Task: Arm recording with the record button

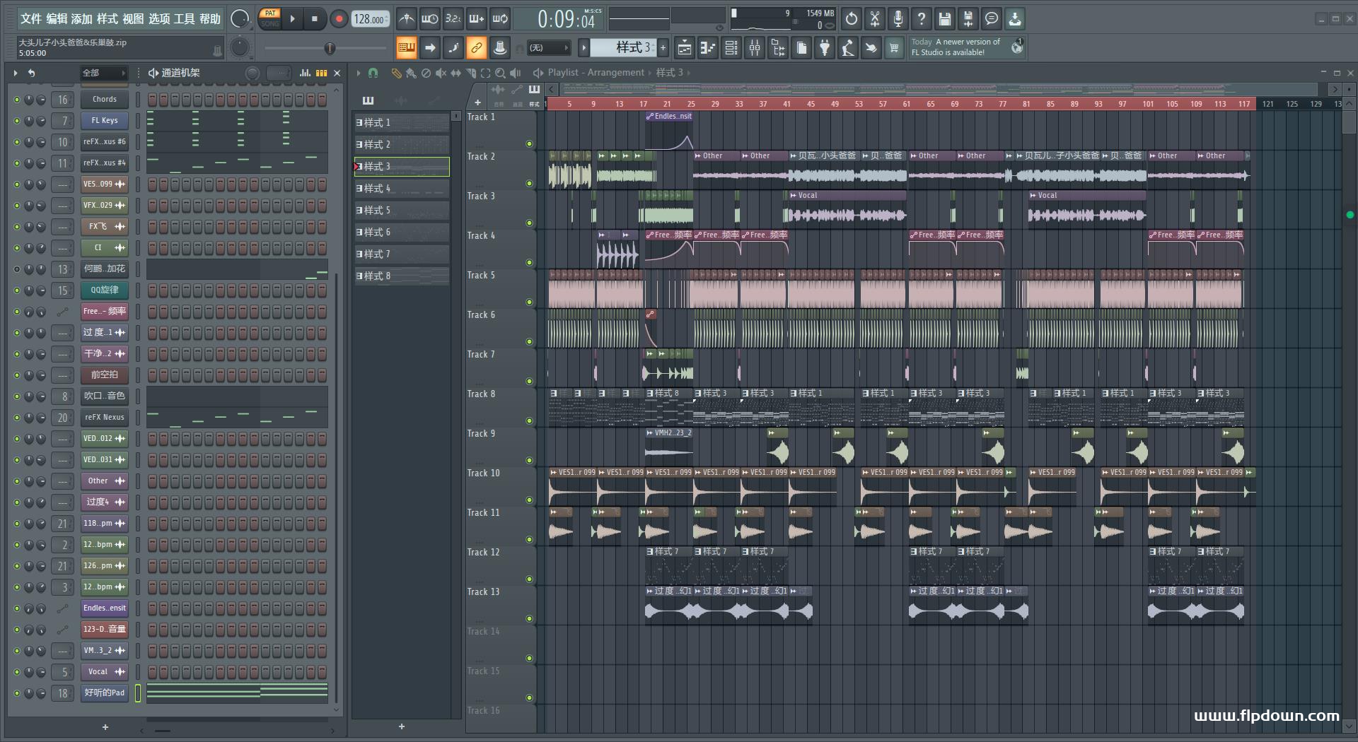Action: click(x=339, y=19)
